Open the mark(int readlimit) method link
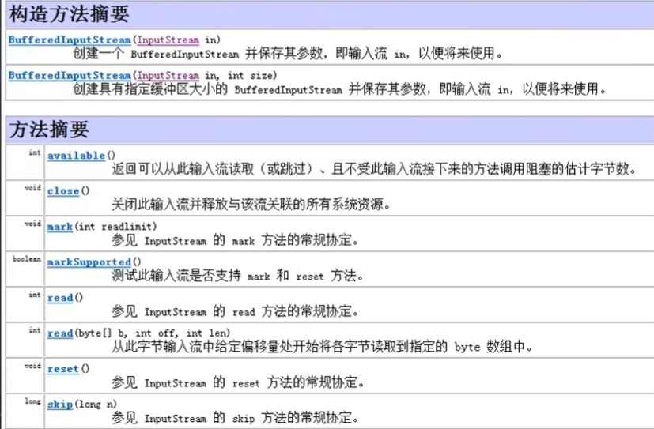The image size is (654, 429). [60, 227]
